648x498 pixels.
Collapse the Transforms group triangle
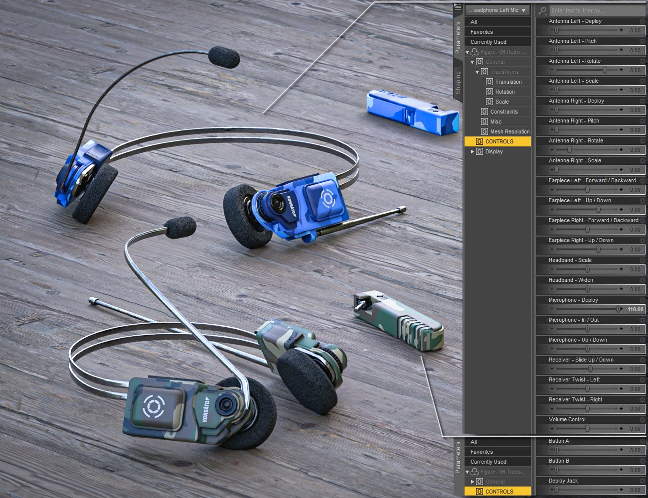477,72
